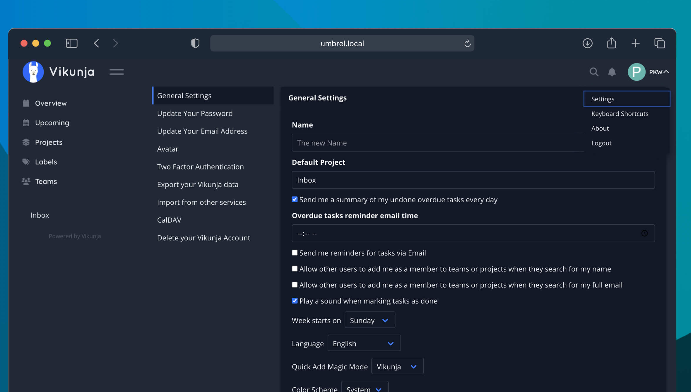Open Projects in the sidebar
The image size is (691, 392).
tap(42, 142)
